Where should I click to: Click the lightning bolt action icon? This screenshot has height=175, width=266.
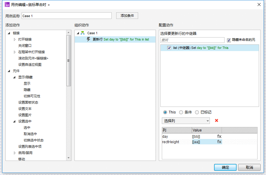(x=88, y=39)
